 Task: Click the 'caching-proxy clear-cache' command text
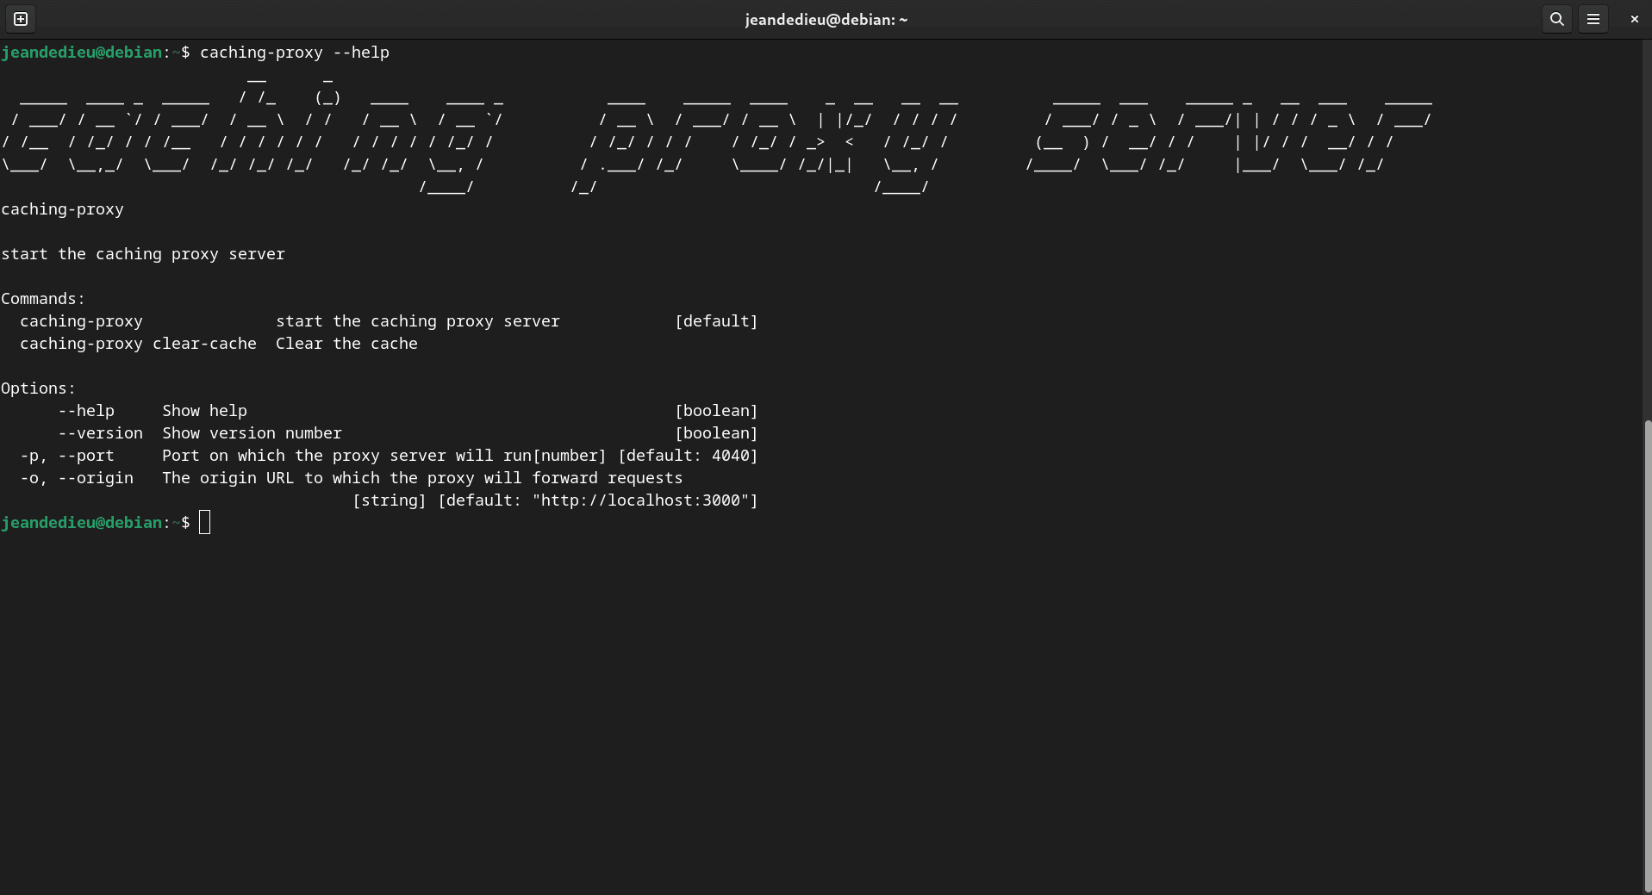pyautogui.click(x=138, y=344)
